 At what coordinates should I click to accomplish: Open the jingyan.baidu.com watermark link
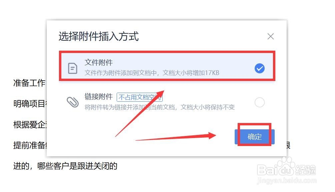287,180
